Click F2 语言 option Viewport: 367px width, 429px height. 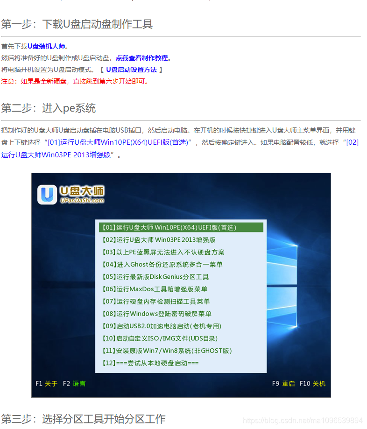74,384
